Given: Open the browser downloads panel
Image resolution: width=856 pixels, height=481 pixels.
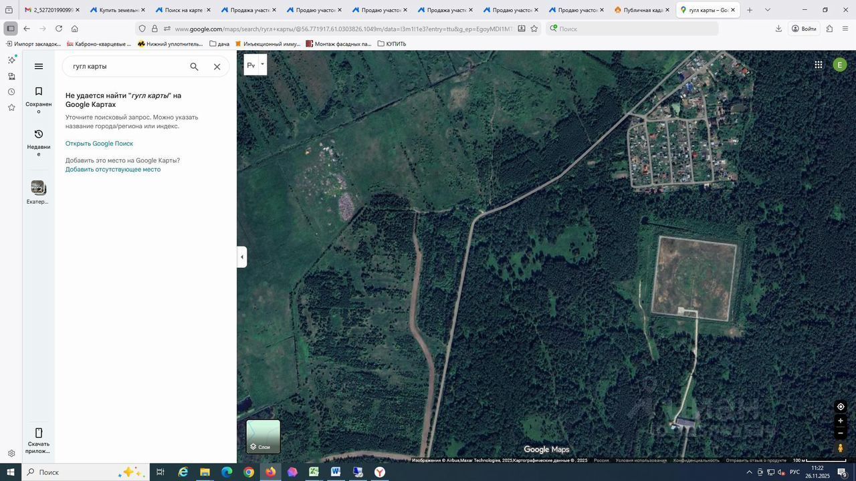Looking at the screenshot, I should [778, 29].
